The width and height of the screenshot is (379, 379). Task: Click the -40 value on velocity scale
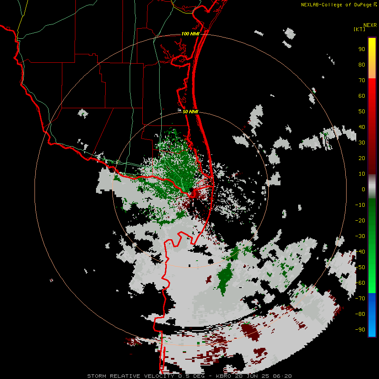(x=360, y=252)
